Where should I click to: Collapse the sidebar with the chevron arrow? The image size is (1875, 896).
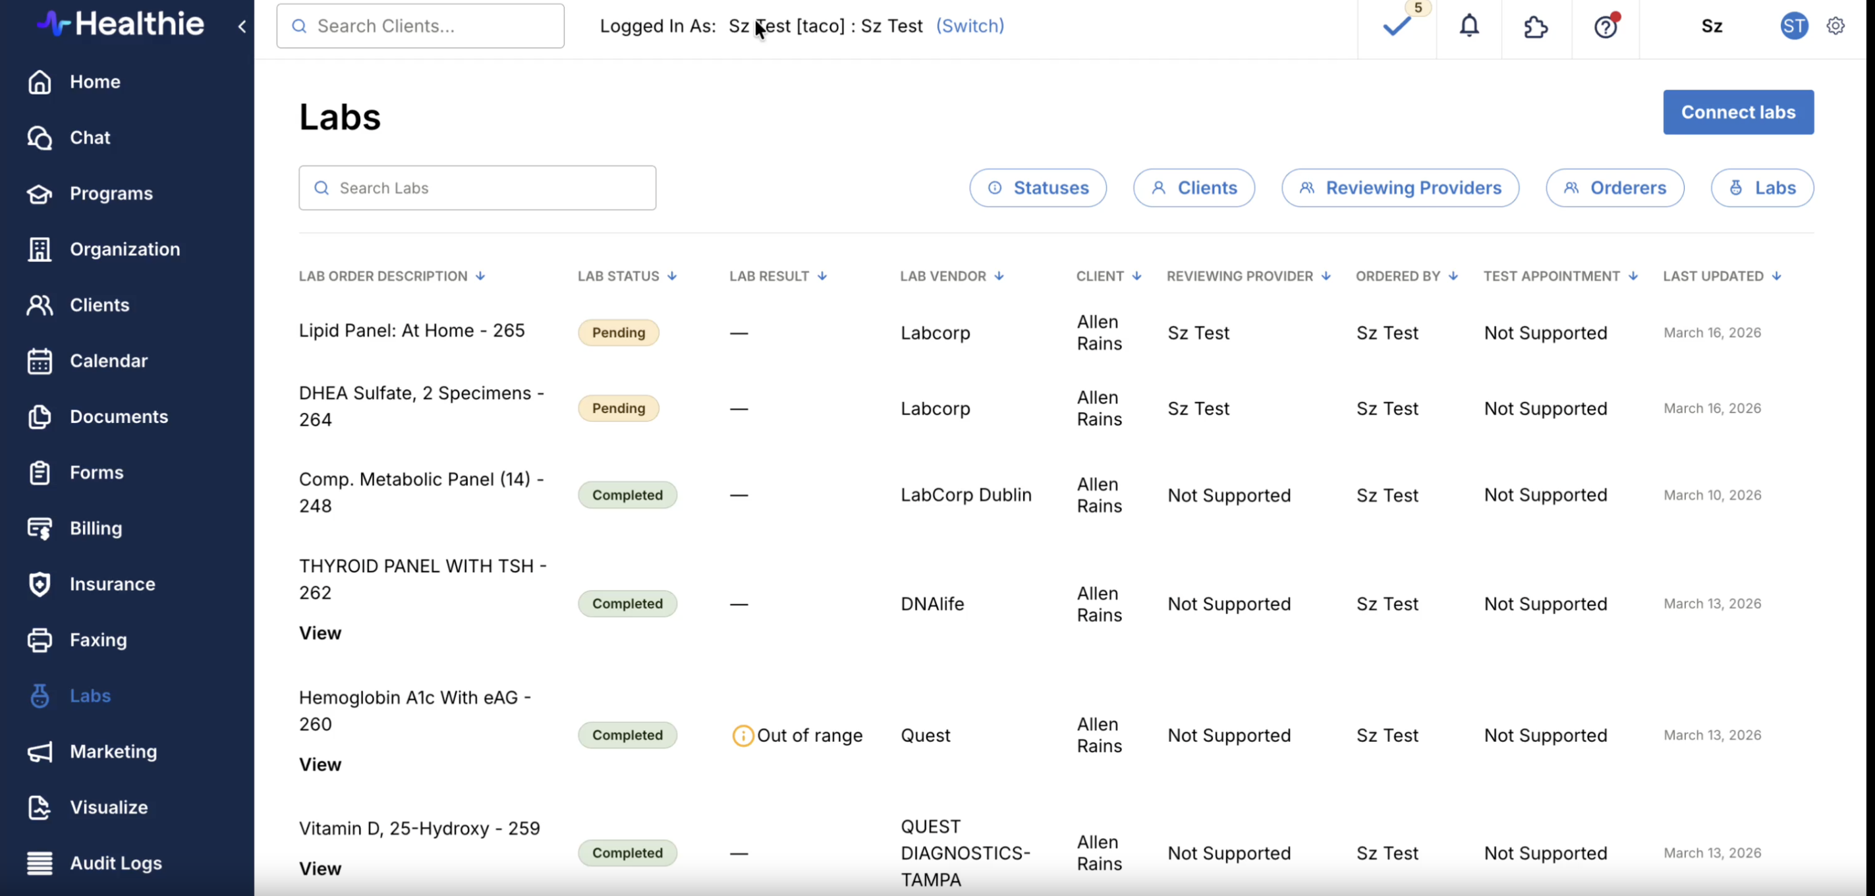tap(242, 26)
